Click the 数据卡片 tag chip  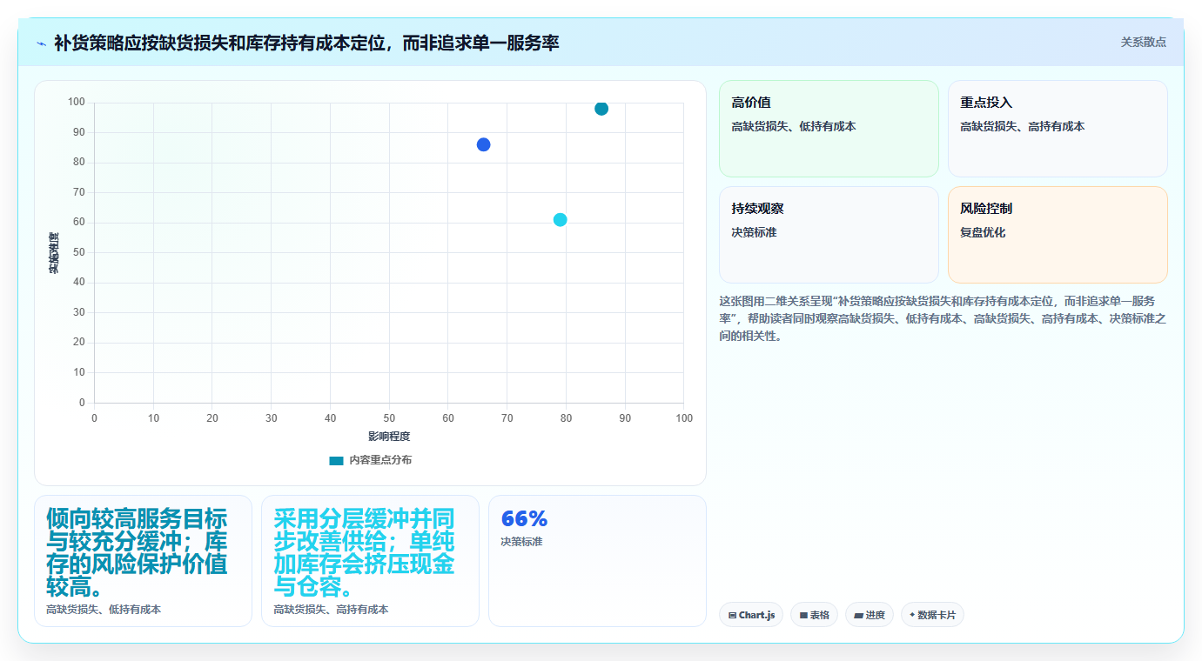click(x=932, y=615)
